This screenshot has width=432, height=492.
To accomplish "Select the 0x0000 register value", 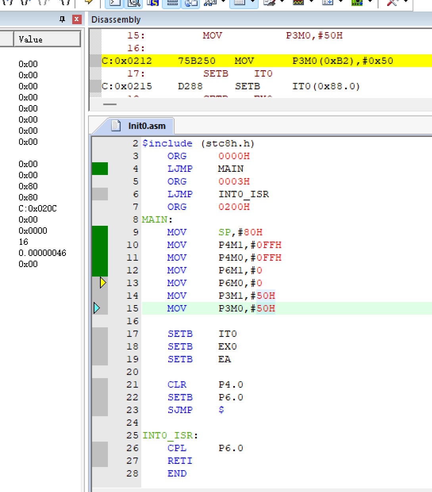I will pos(33,231).
